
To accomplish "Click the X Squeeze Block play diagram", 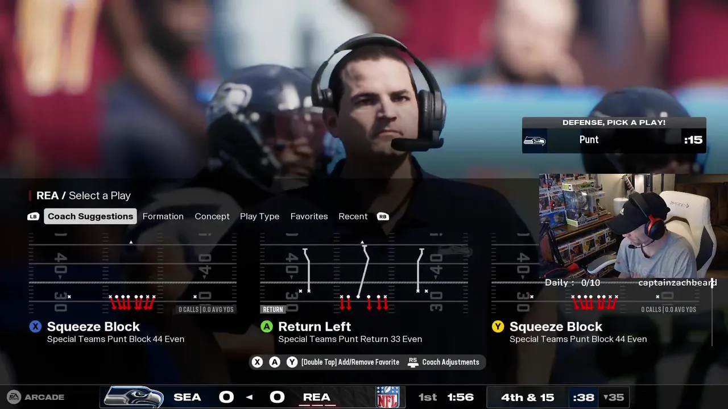I will pos(133,273).
